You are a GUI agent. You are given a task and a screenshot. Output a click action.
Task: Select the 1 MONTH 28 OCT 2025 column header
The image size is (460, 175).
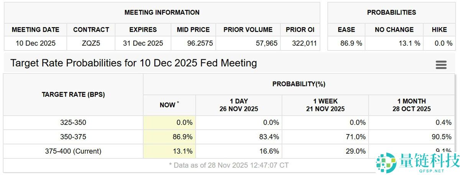[x=411, y=105]
